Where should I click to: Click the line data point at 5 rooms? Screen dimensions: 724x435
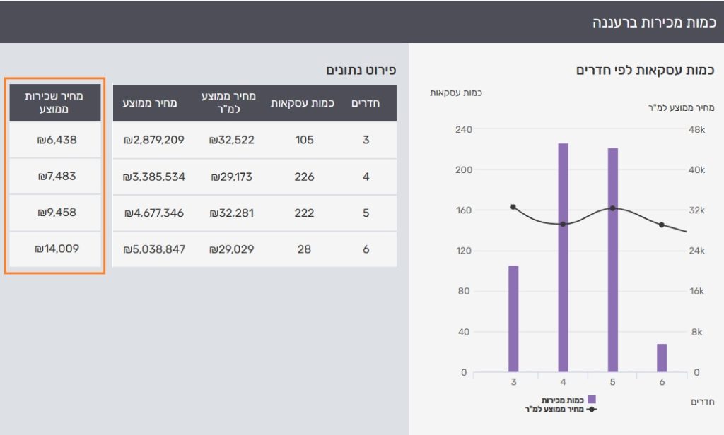tap(612, 208)
